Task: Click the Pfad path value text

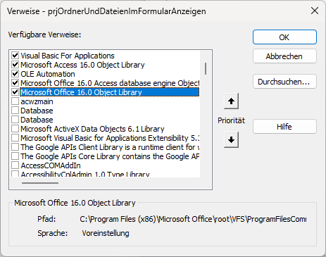Action: (x=193, y=219)
